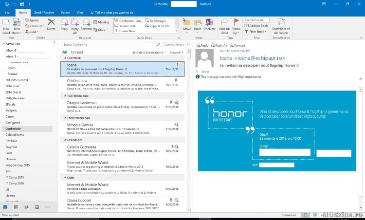Show All messages filter
Image resolution: width=365 pixels, height=220 pixels.
[x=65, y=52]
